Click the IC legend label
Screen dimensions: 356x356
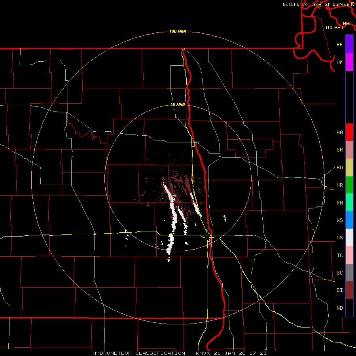339,256
